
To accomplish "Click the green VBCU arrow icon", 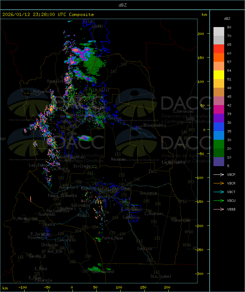I will point(219,200).
